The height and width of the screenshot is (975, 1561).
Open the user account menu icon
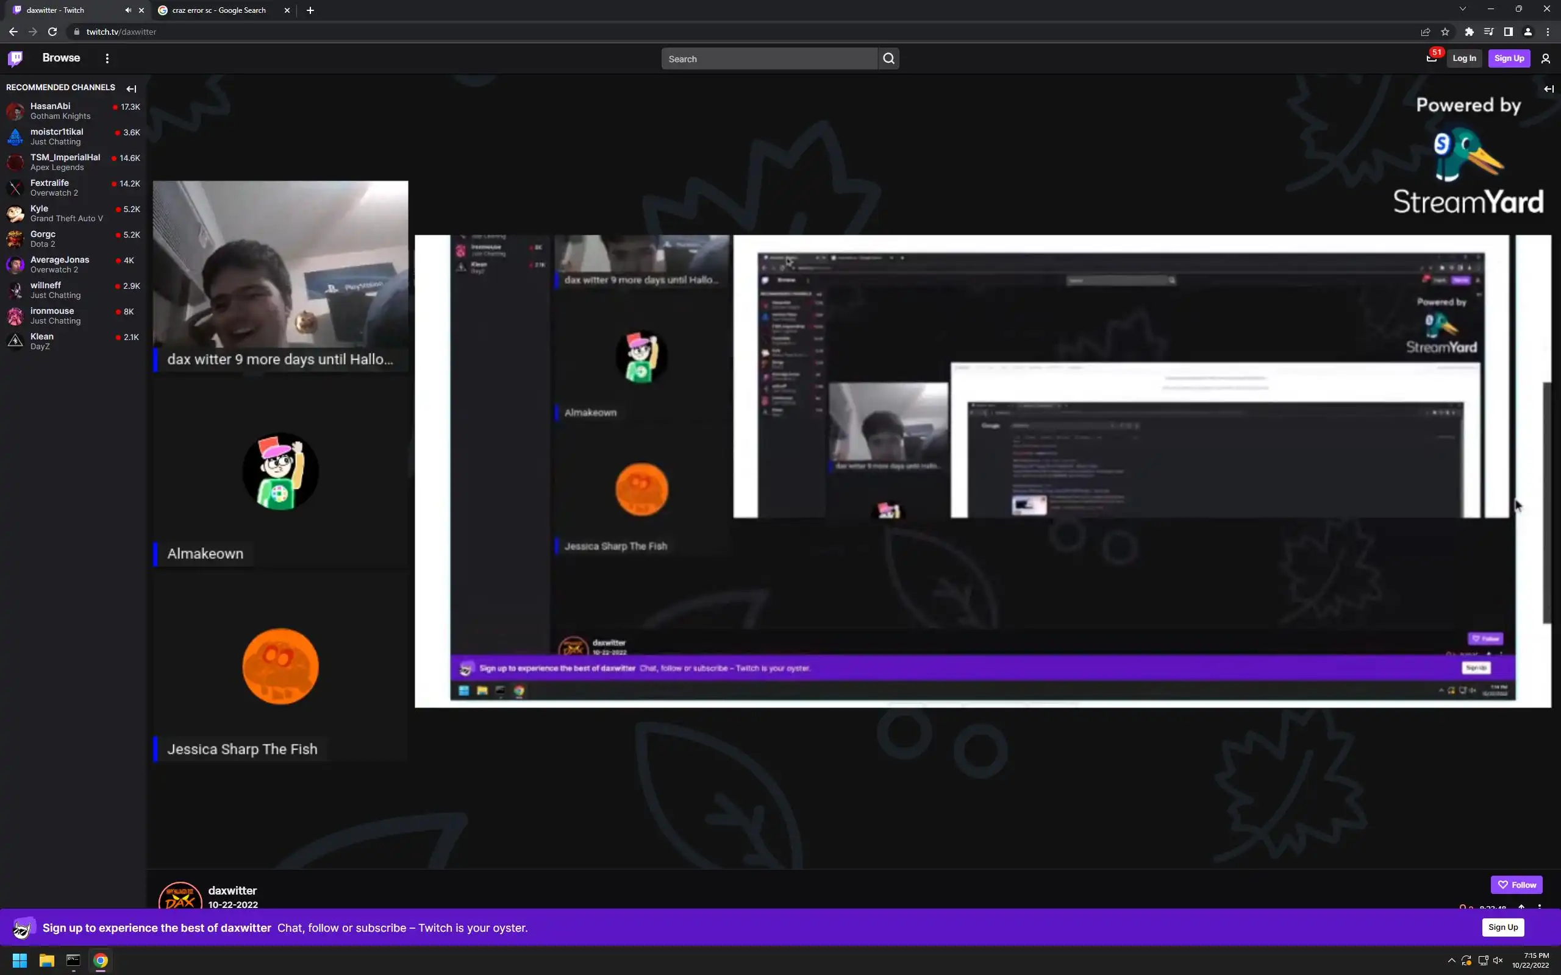coord(1546,58)
